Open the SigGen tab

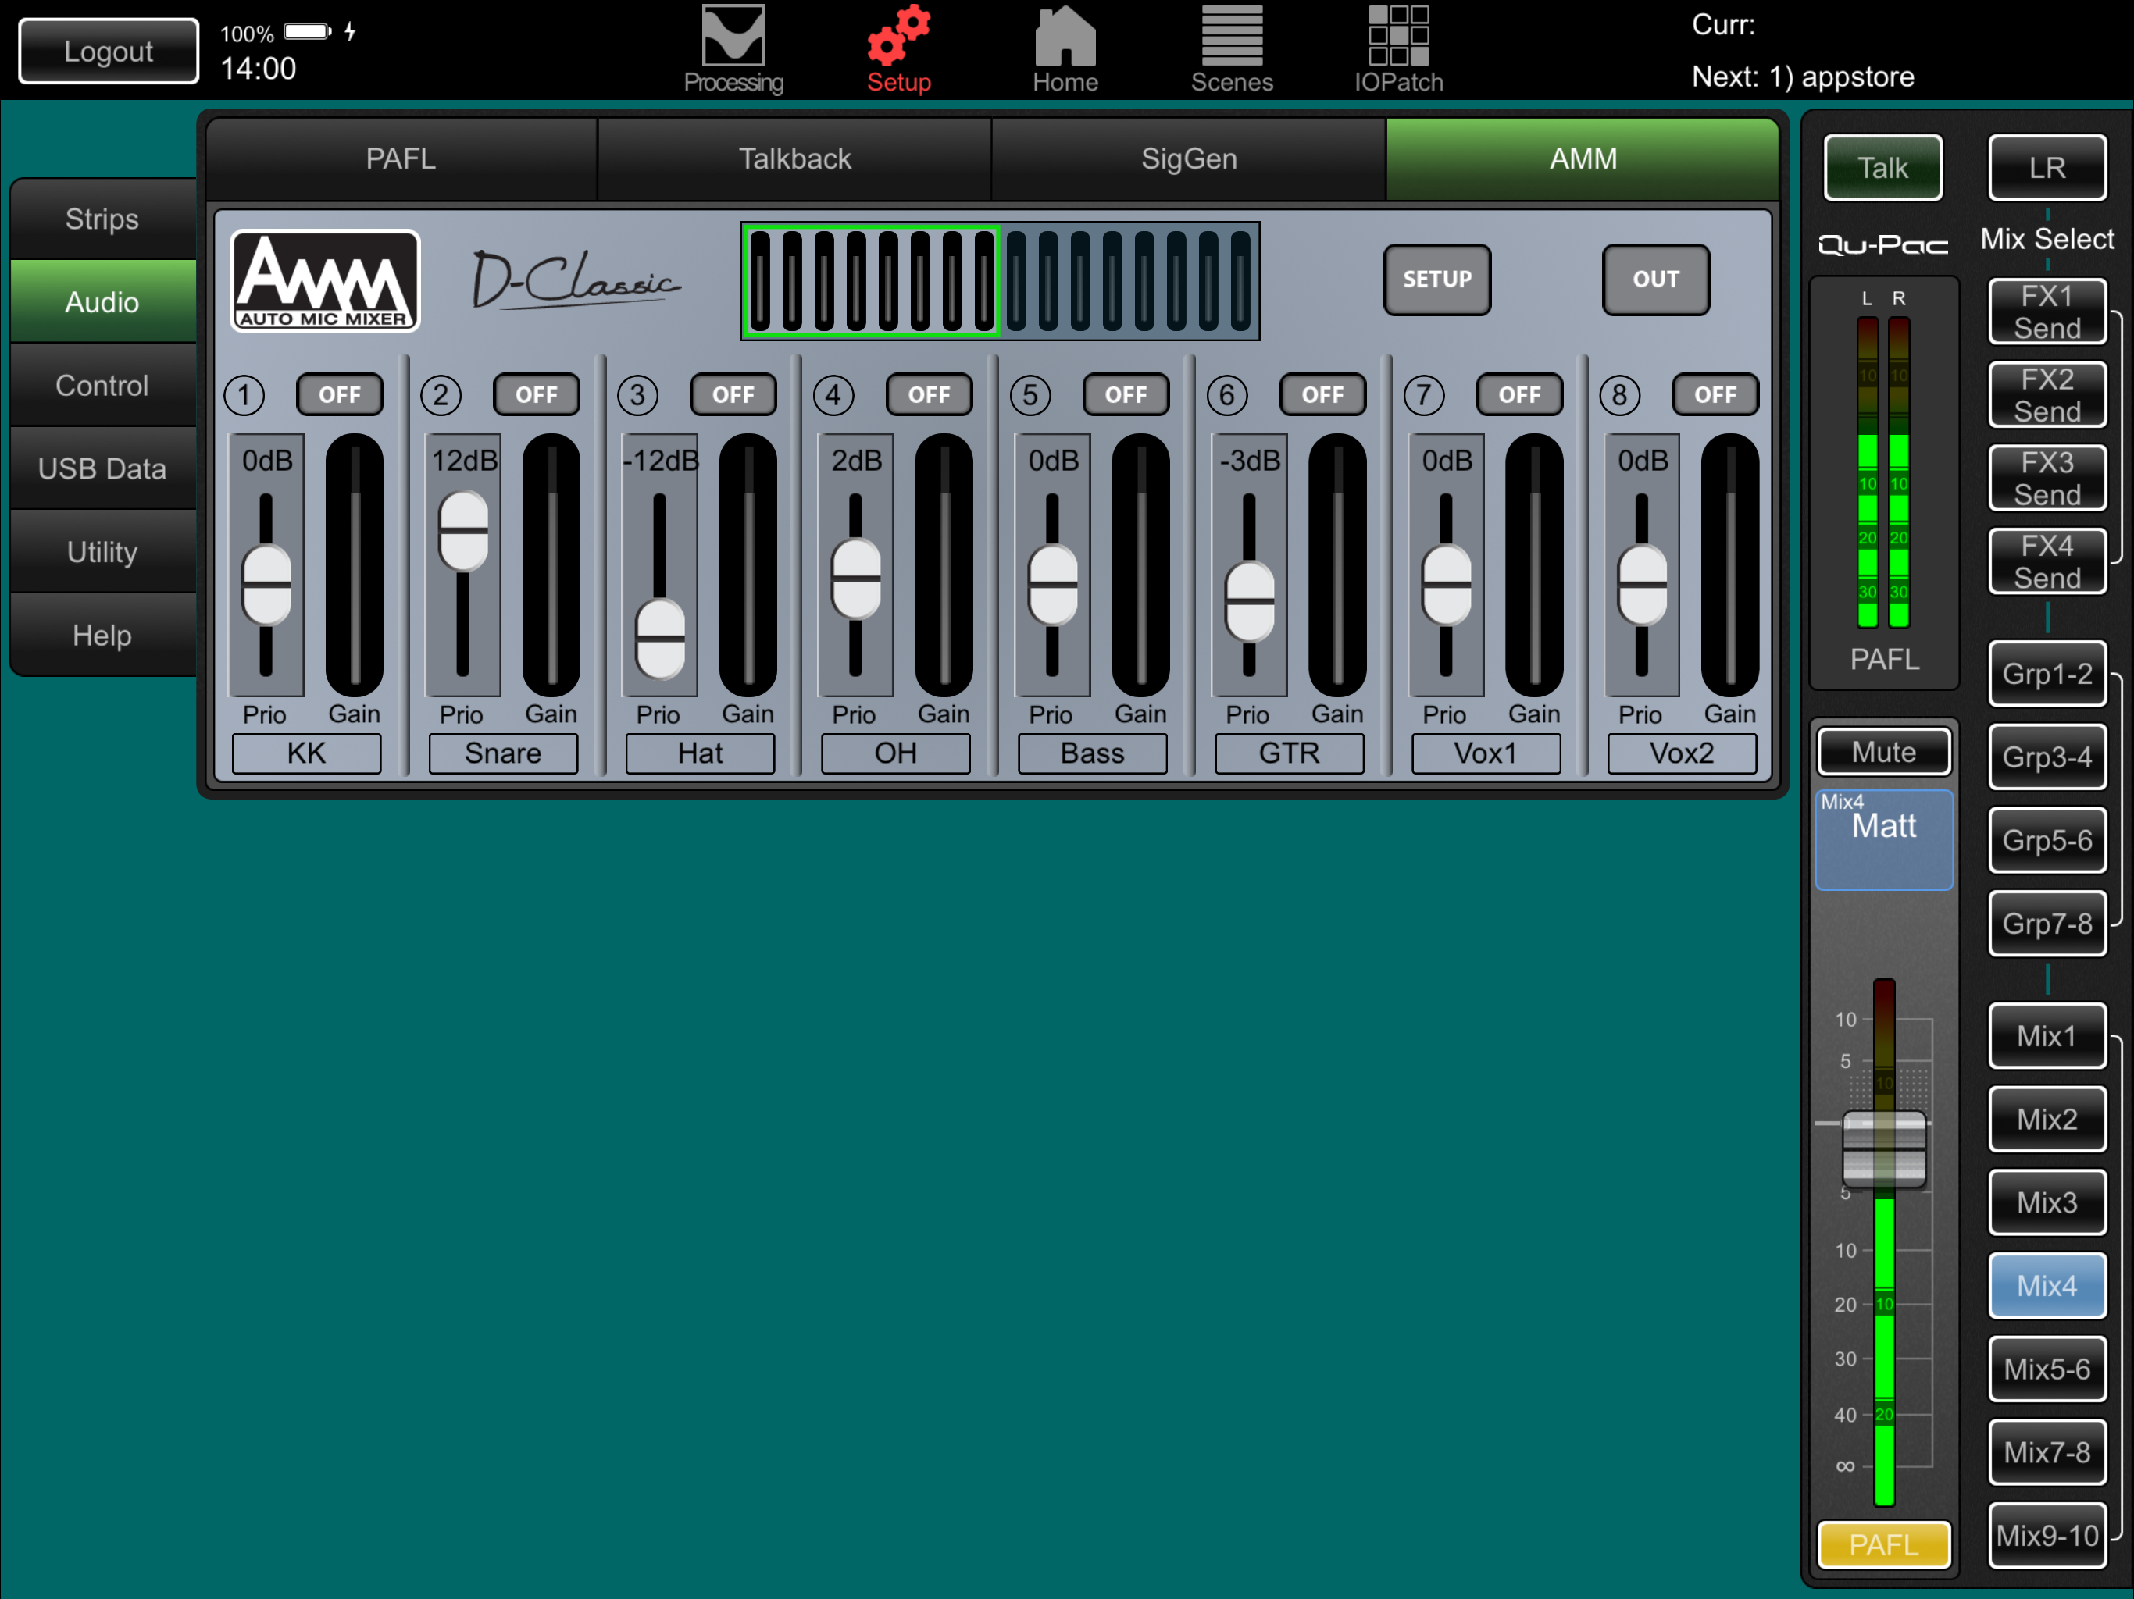(1189, 159)
